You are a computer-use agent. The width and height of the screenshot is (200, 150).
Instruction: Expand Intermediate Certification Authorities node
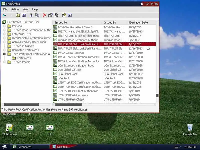(x=4, y=38)
